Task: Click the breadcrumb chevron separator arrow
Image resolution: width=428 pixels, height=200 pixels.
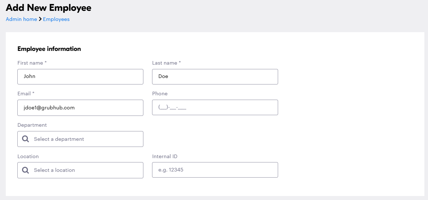Action: click(x=40, y=19)
